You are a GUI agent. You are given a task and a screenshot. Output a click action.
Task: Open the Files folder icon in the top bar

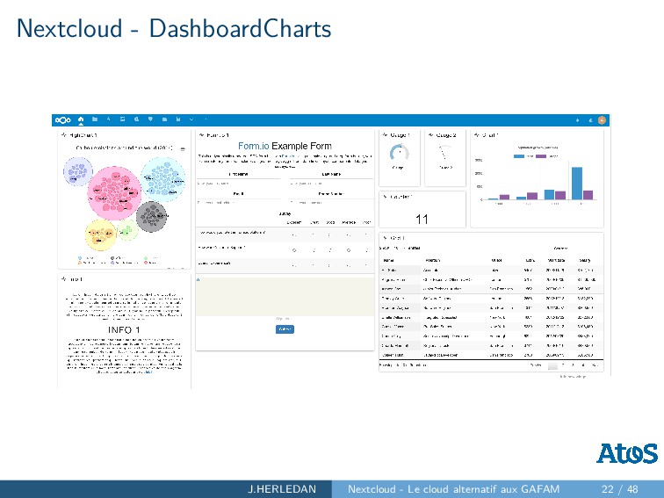pyautogui.click(x=95, y=119)
